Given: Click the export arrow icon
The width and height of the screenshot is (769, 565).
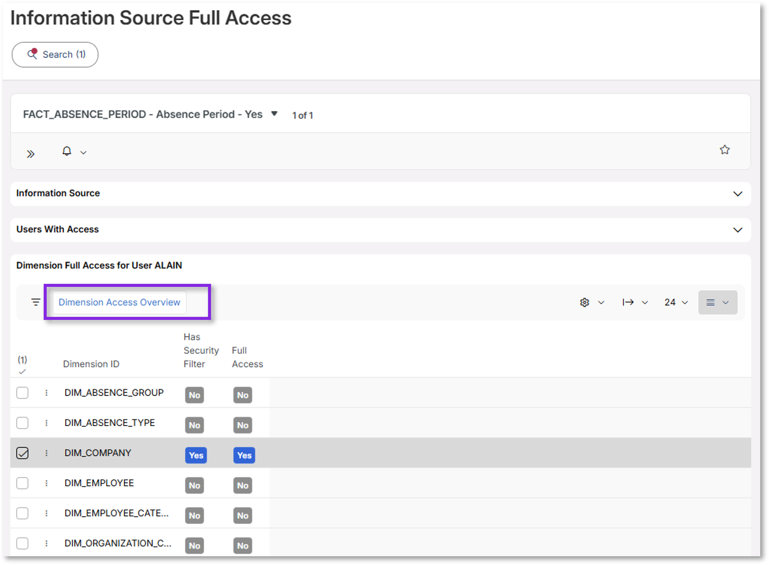Looking at the screenshot, I should click(x=628, y=302).
